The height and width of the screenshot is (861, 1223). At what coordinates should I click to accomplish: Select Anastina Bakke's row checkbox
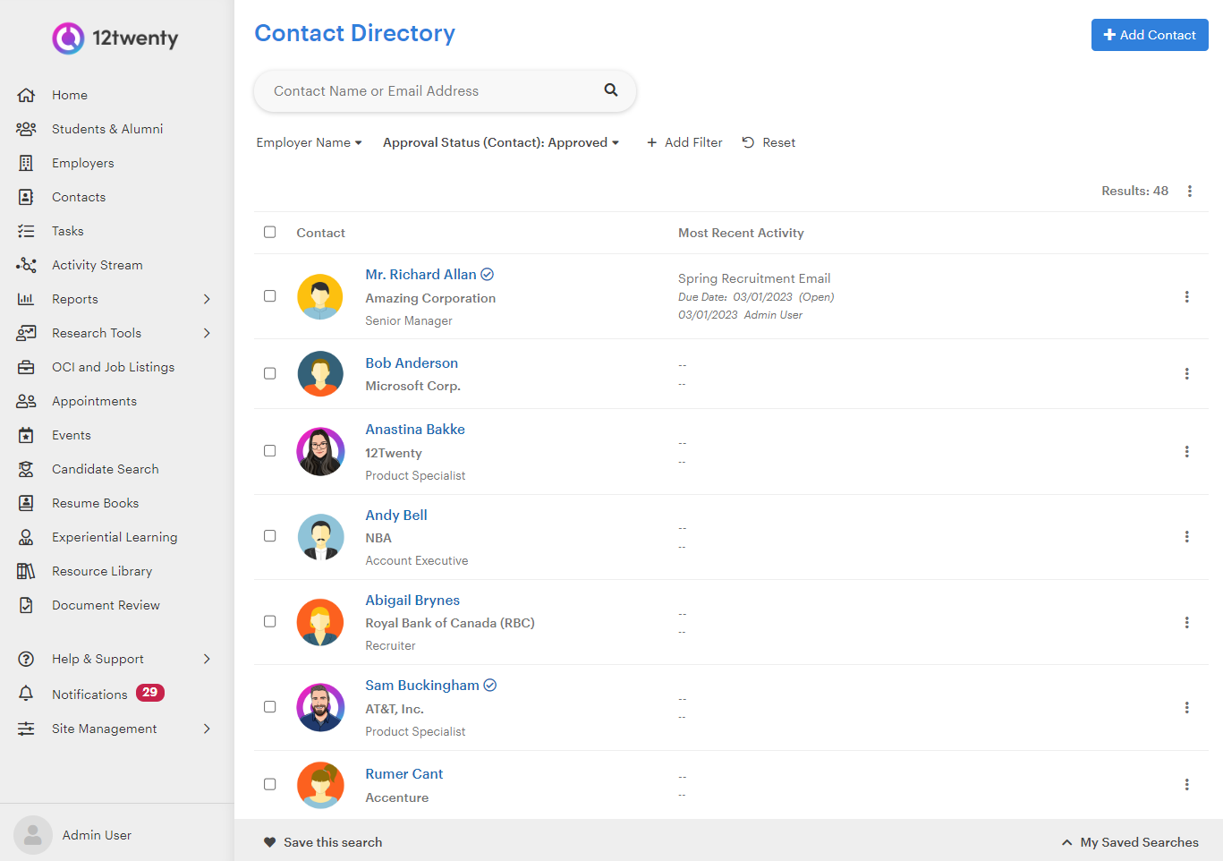pyautogui.click(x=269, y=451)
